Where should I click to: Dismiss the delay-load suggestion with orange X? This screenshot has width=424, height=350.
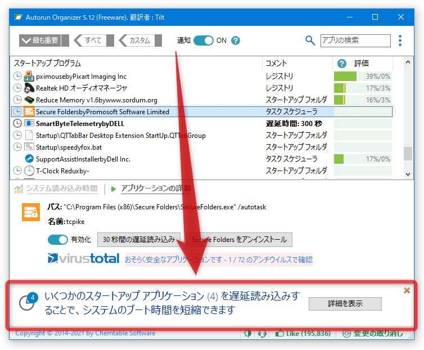[x=407, y=290]
